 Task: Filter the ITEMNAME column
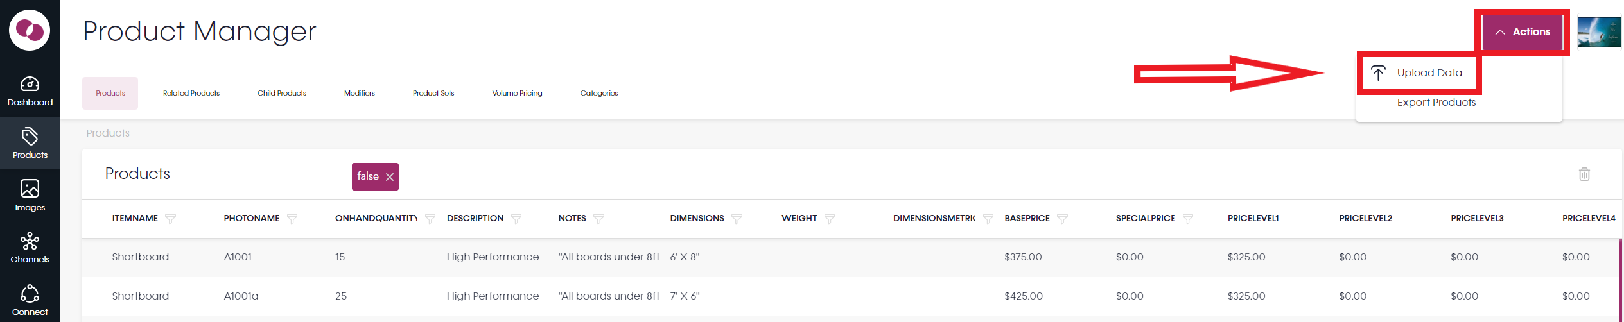pyautogui.click(x=170, y=219)
